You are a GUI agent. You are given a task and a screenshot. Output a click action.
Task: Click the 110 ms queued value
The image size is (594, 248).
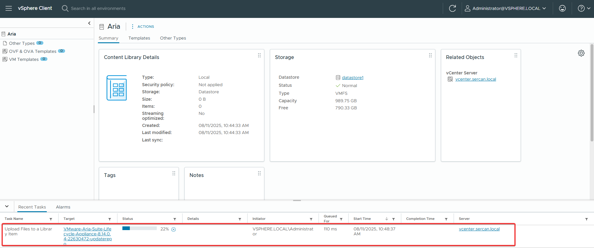pos(330,229)
